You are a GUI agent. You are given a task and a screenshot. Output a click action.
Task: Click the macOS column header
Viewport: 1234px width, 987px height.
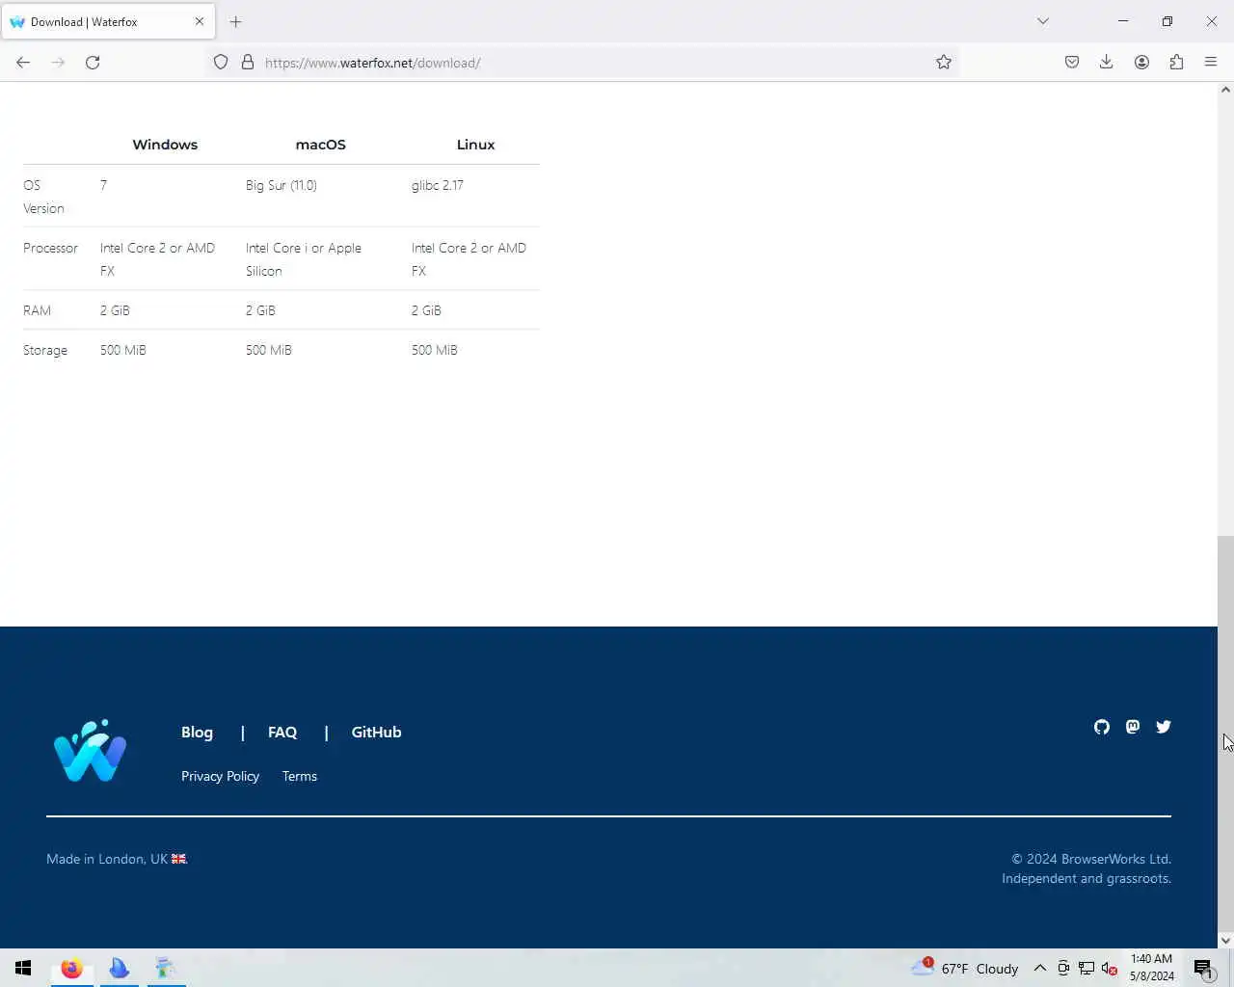pyautogui.click(x=320, y=145)
